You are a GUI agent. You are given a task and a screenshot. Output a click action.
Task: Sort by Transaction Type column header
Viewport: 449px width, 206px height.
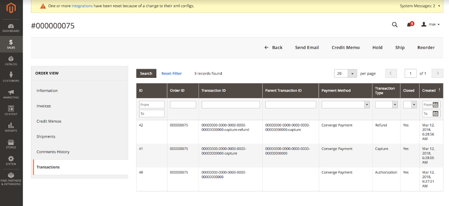pos(386,90)
